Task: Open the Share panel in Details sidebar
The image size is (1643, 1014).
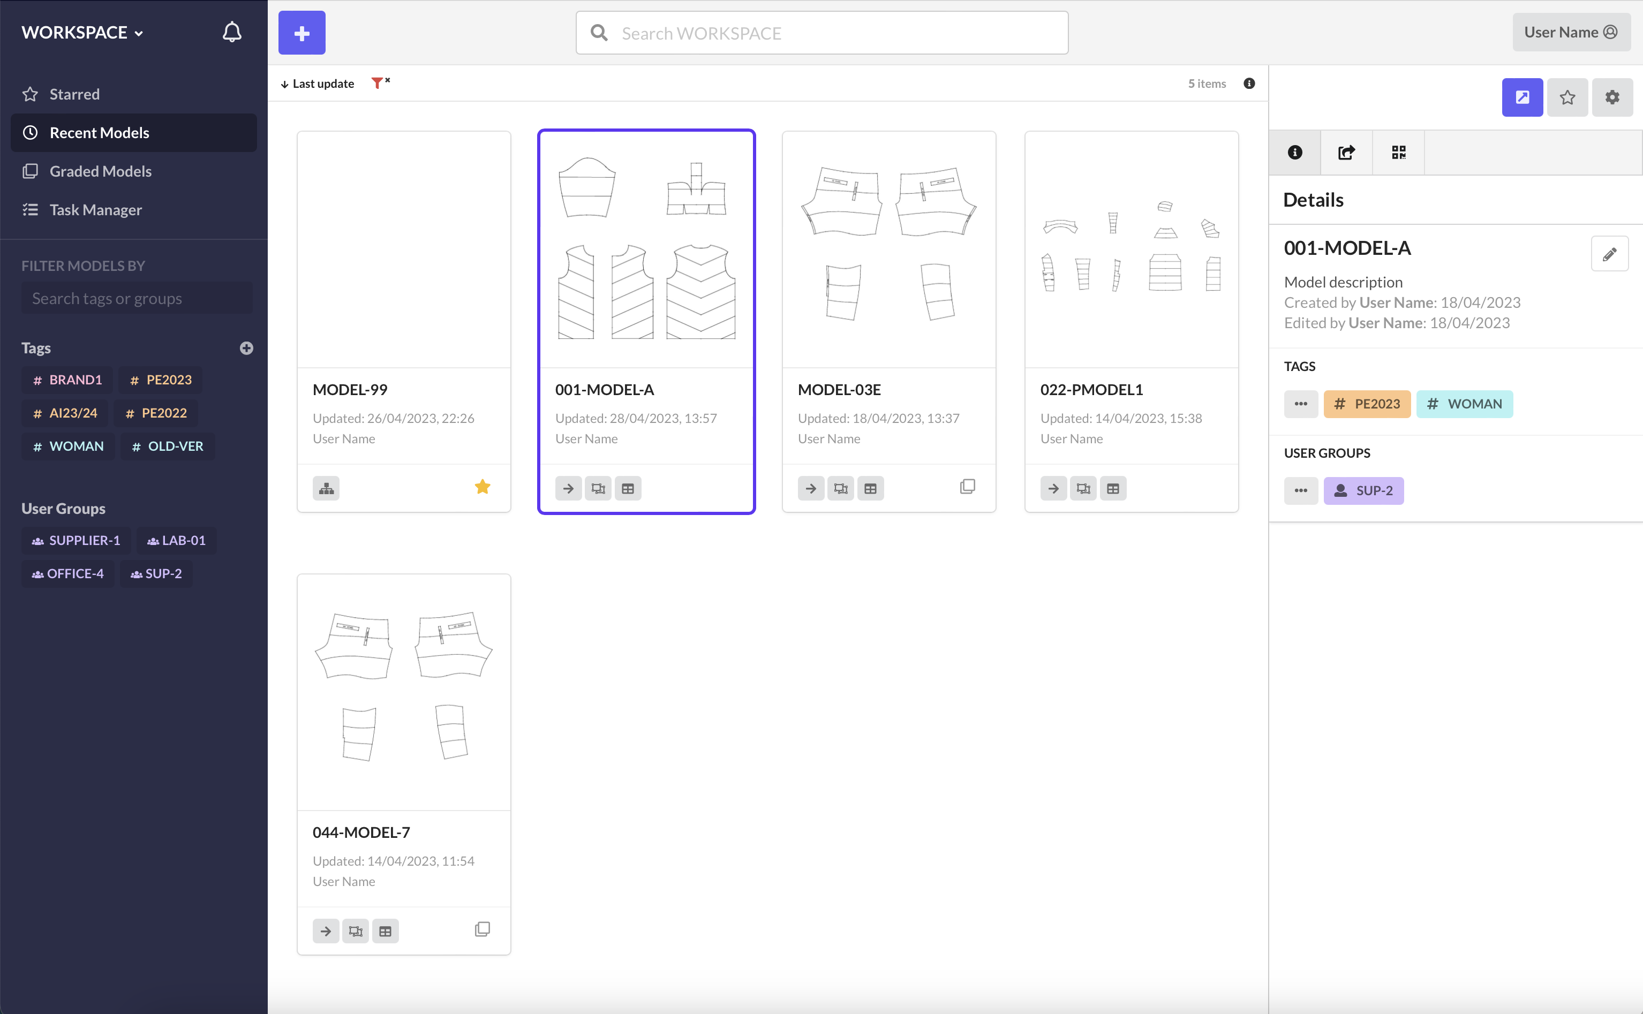Action: click(1347, 152)
